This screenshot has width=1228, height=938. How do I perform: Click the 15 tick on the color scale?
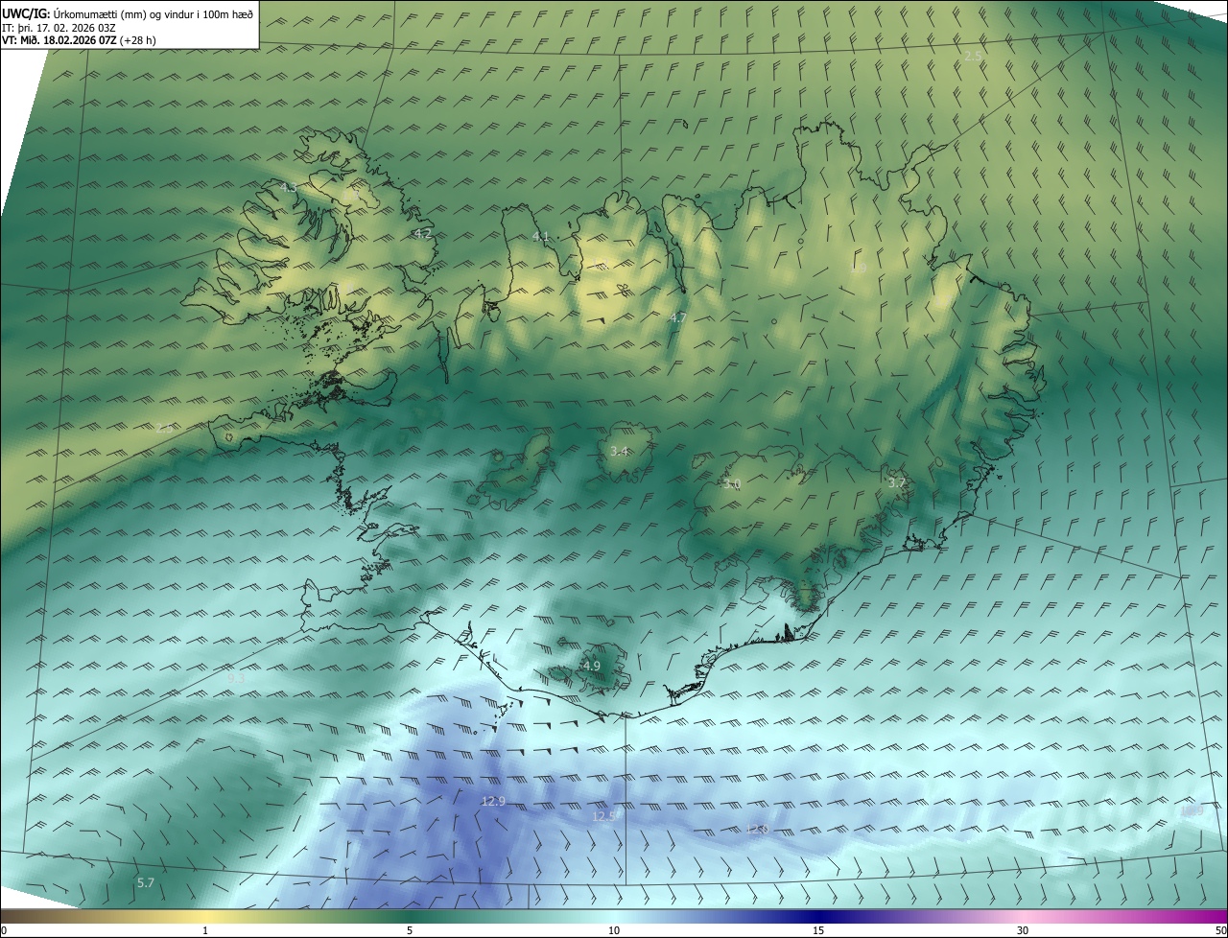click(818, 930)
